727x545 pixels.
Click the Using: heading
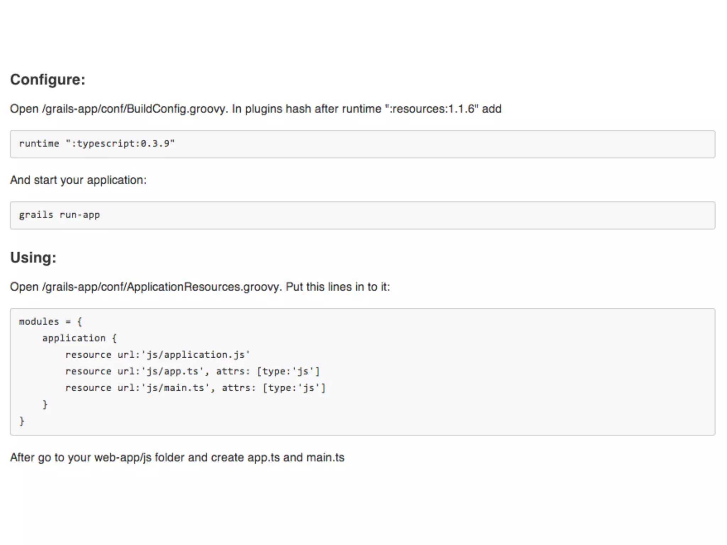coord(33,258)
